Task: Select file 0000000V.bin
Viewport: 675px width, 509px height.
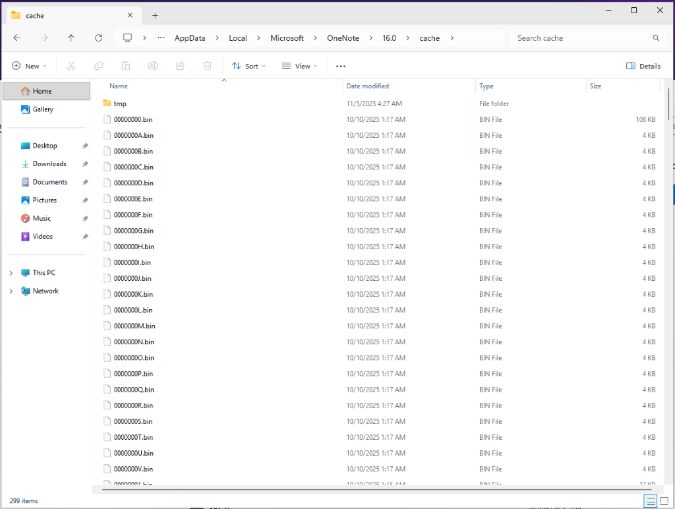Action: coord(133,469)
